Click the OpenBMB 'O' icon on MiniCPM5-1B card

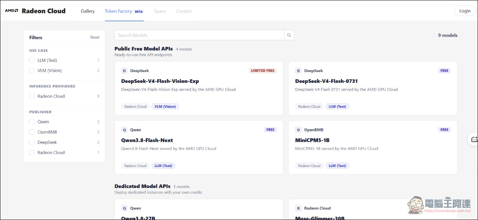pos(298,130)
